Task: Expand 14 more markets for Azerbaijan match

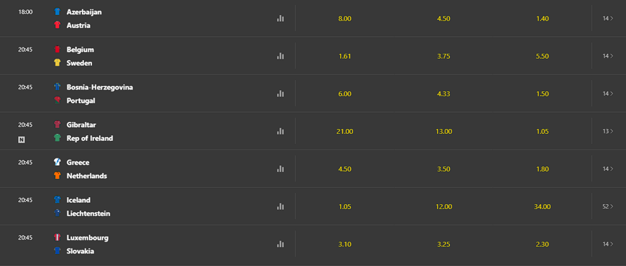Action: 607,19
